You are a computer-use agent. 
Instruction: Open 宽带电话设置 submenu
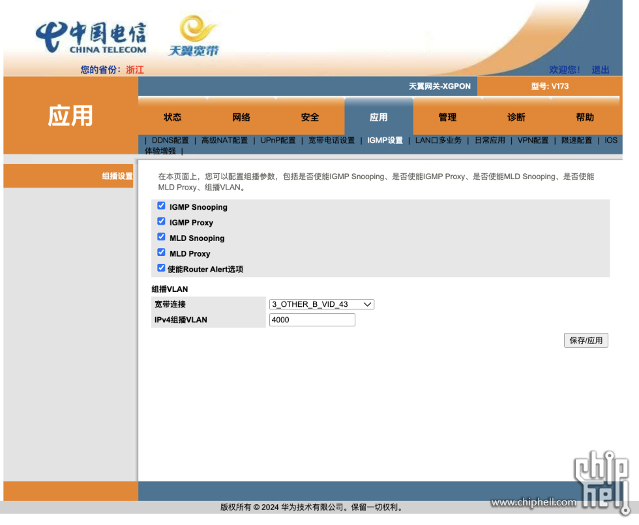331,141
